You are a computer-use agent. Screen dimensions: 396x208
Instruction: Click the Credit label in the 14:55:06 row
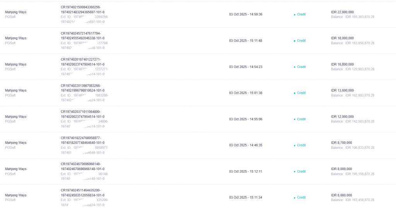point(301,119)
